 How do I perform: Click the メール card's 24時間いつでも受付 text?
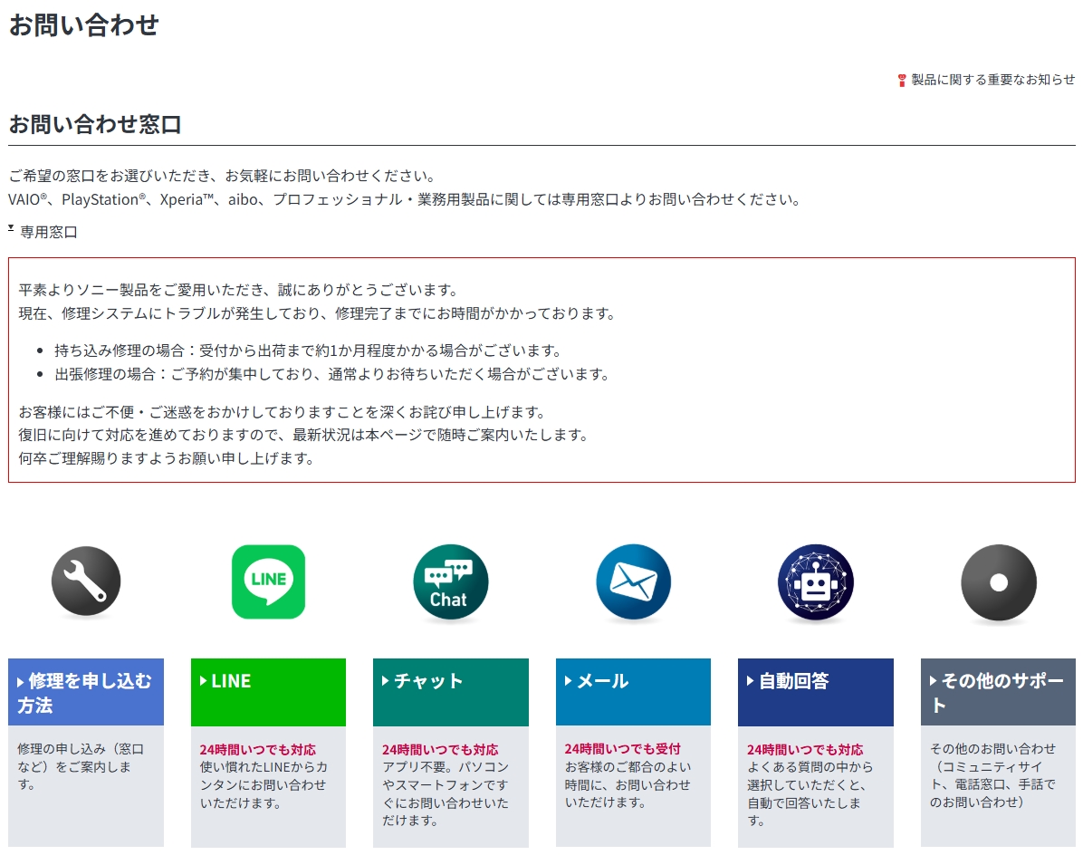pyautogui.click(x=622, y=749)
